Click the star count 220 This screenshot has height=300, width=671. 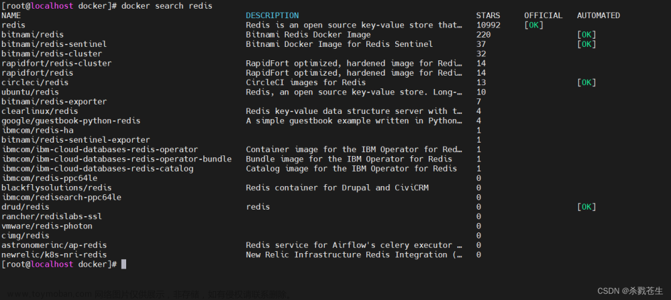(484, 35)
